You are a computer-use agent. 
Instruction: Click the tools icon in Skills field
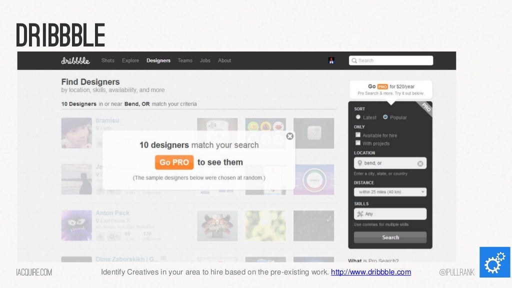360,214
